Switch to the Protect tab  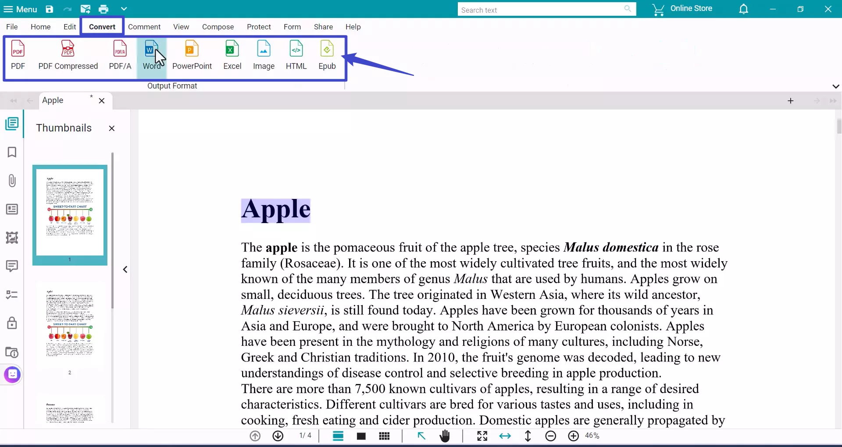[259, 27]
